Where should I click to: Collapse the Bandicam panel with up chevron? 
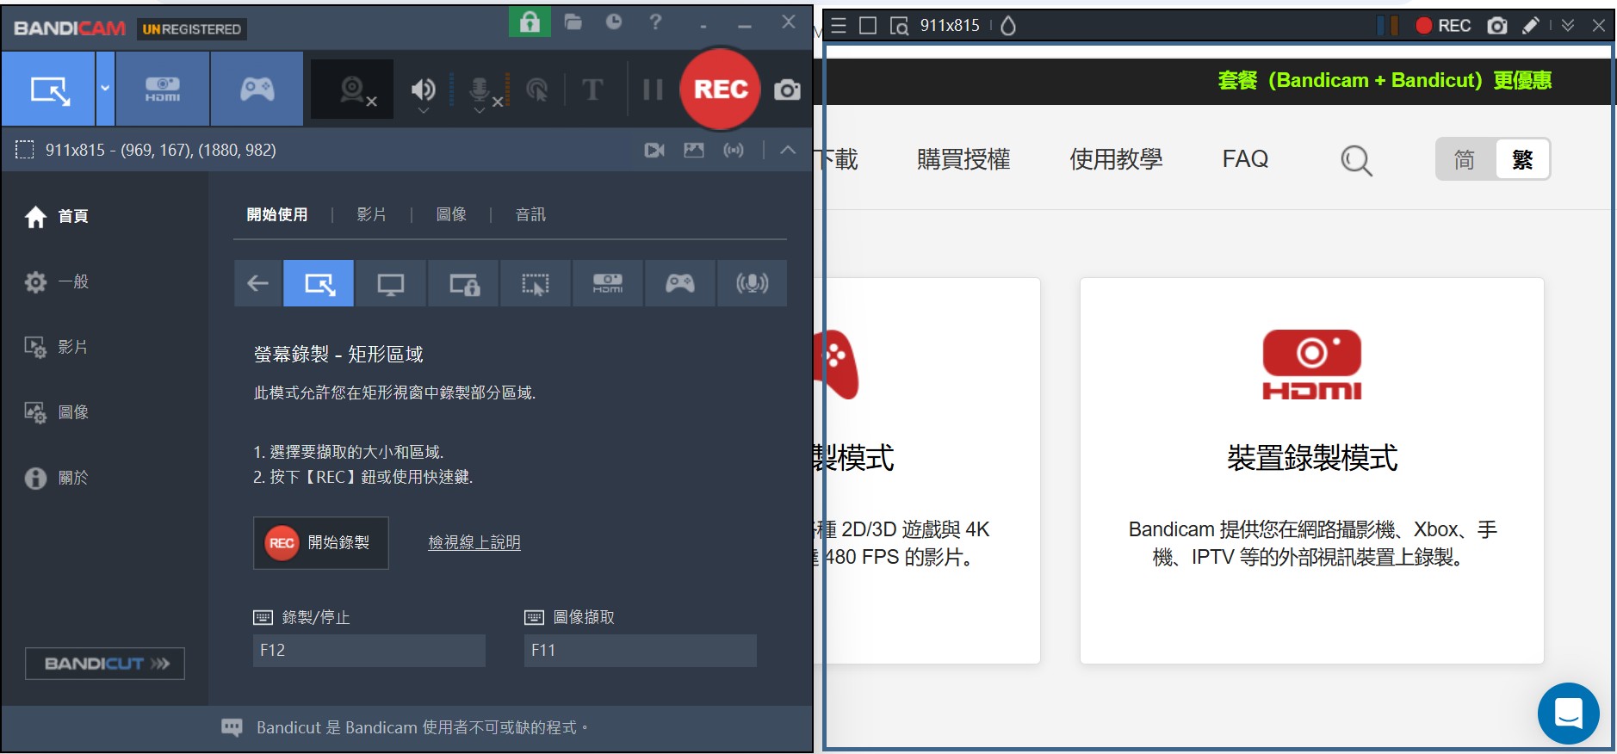point(788,150)
